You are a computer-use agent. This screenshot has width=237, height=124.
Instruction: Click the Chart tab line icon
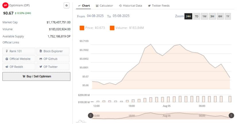[x=79, y=6]
